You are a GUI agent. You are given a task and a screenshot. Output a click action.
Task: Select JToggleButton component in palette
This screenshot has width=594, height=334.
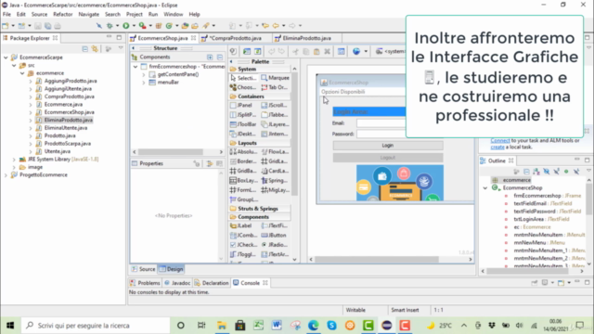pyautogui.click(x=243, y=254)
